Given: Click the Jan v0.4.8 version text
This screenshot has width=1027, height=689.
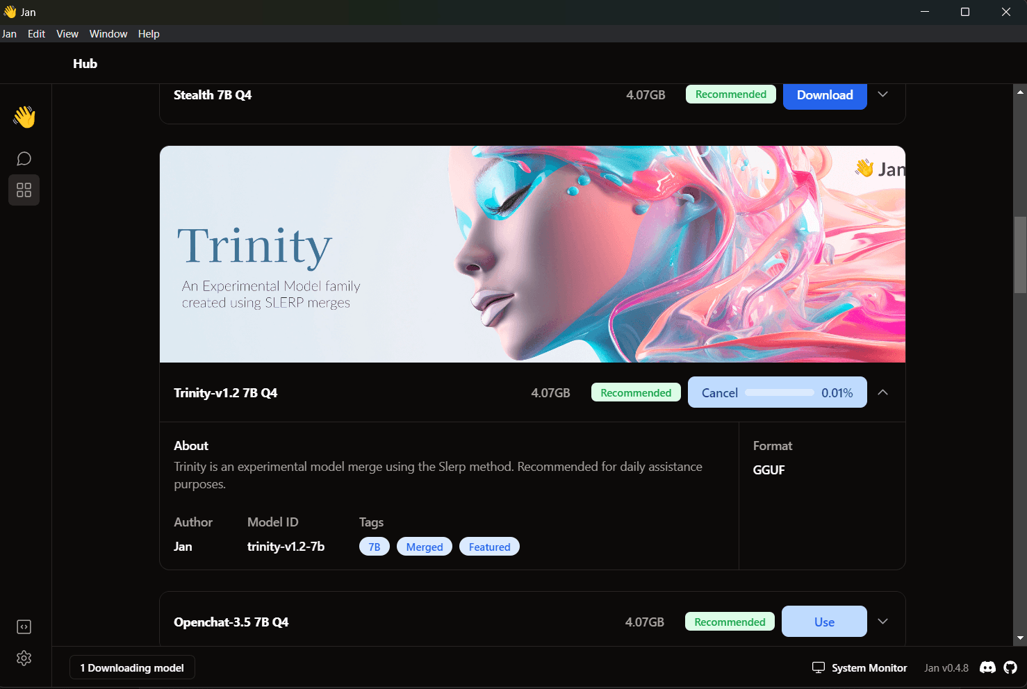Looking at the screenshot, I should pos(946,667).
